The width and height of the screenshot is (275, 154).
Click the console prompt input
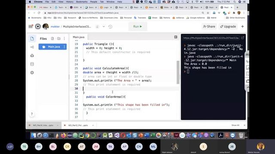click(x=188, y=71)
